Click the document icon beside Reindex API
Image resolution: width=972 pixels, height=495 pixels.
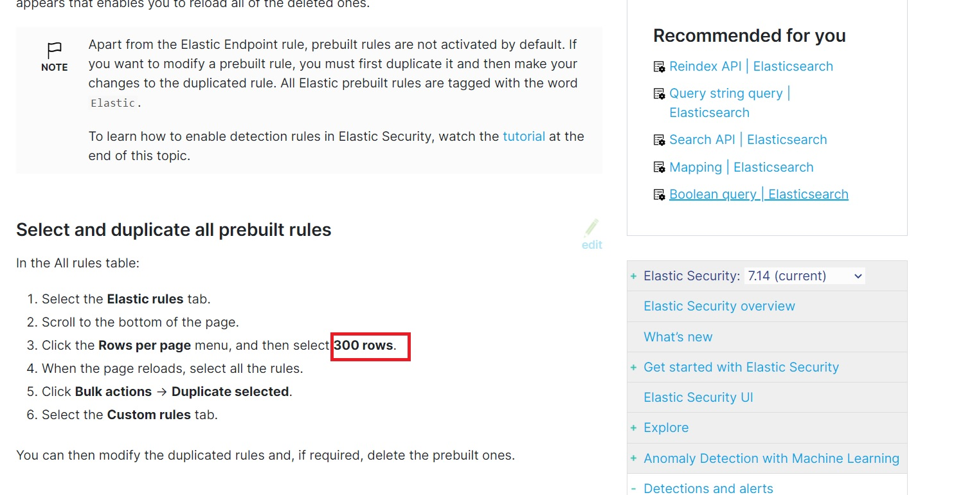pyautogui.click(x=659, y=66)
